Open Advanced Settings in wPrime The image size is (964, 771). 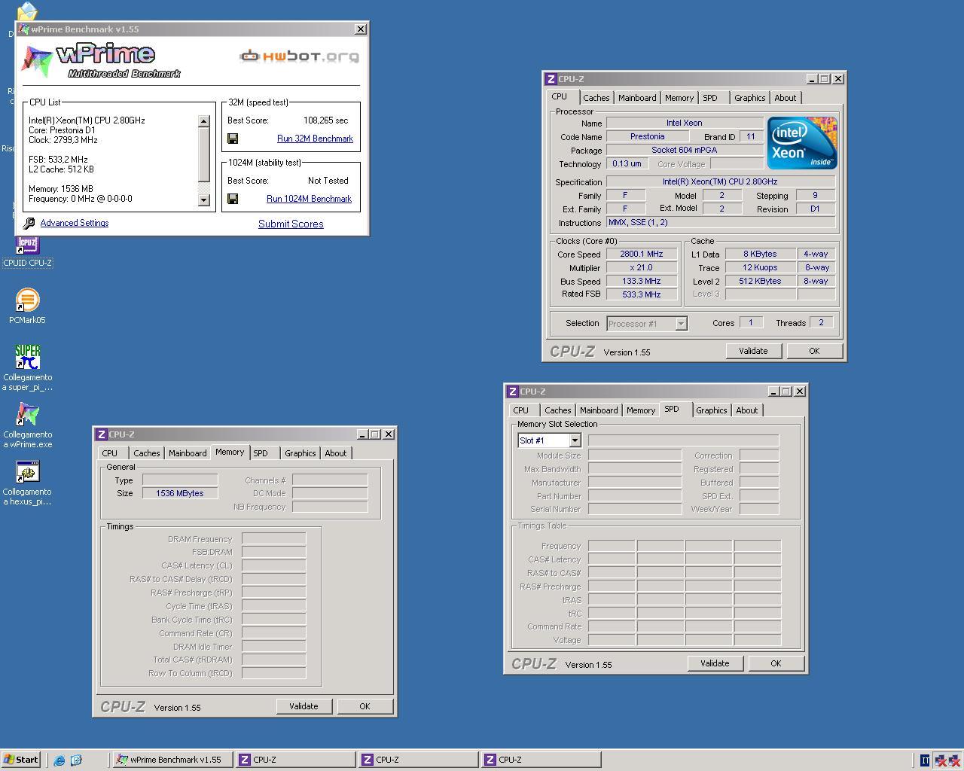tap(75, 223)
